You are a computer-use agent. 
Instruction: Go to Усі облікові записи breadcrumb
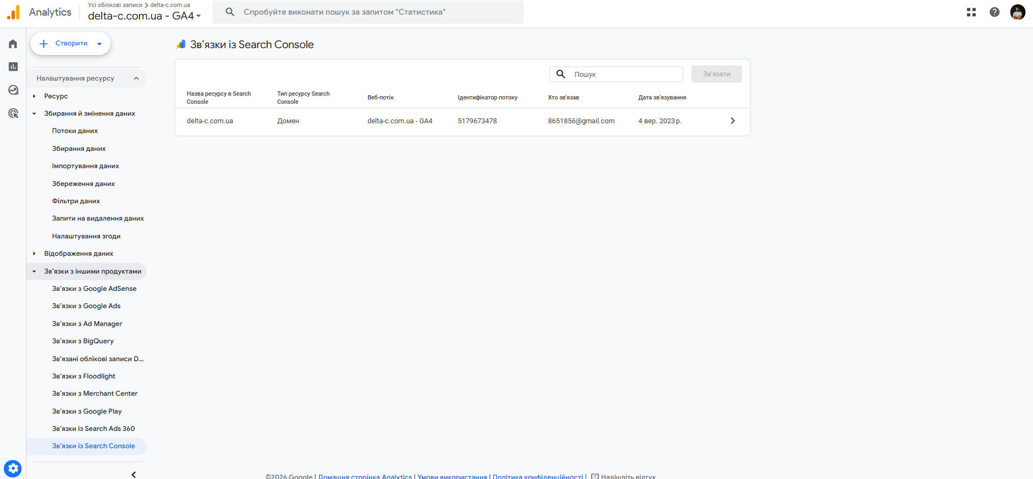[115, 5]
